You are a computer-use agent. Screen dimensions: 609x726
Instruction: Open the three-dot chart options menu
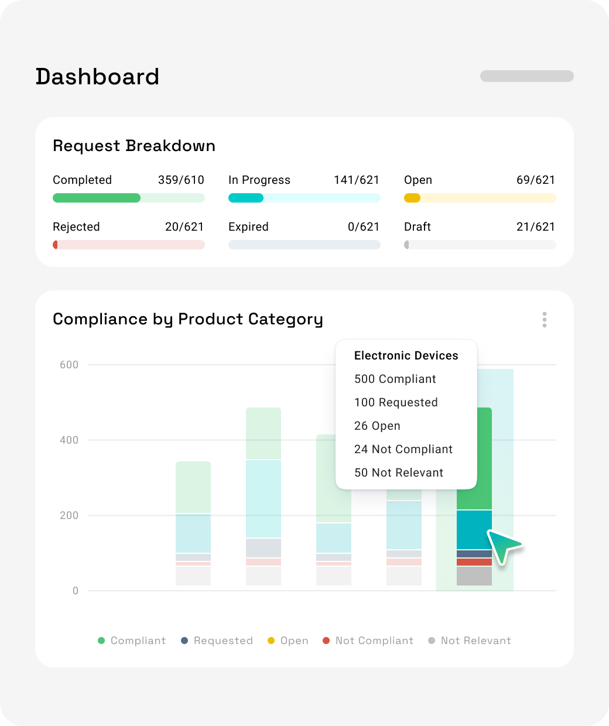coord(545,320)
